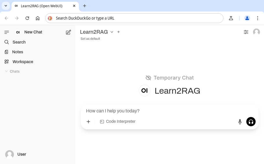Reload the page in browser
Screen dimensions: 264x164
click(27, 18)
